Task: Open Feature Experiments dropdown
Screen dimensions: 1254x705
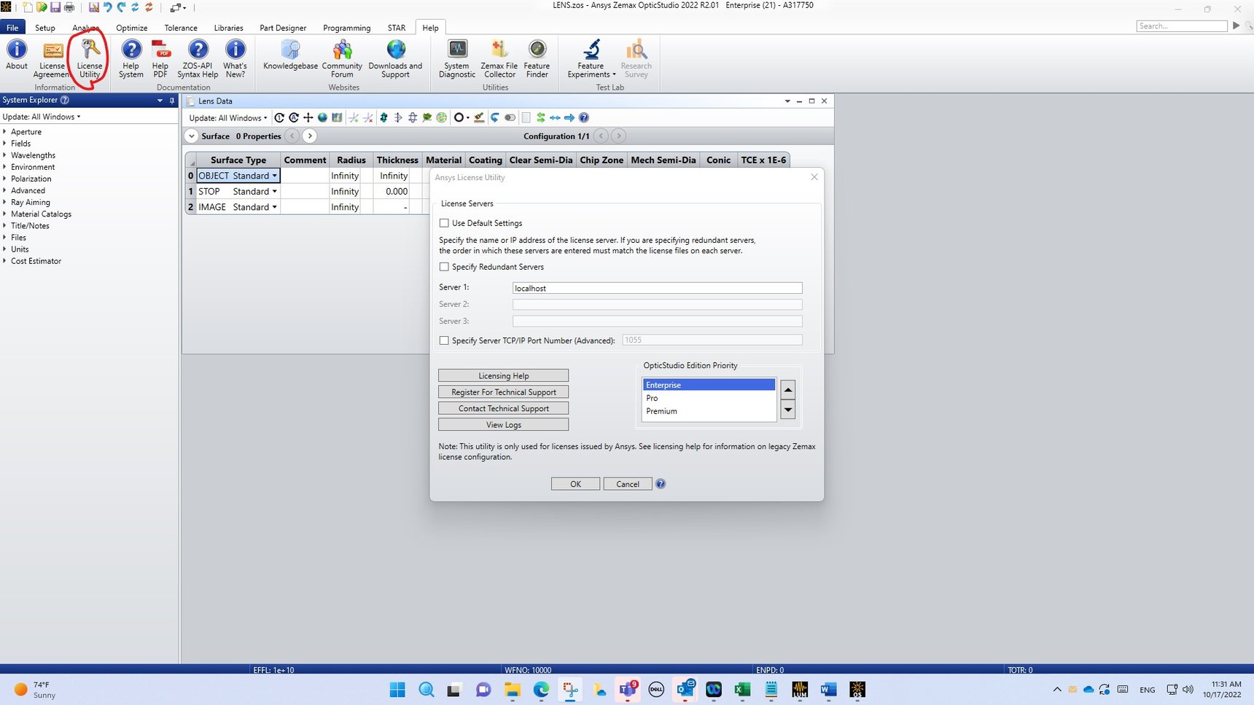Action: coord(591,58)
